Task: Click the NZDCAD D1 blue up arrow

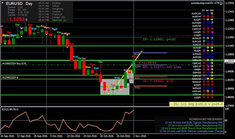Action: tap(204, 79)
